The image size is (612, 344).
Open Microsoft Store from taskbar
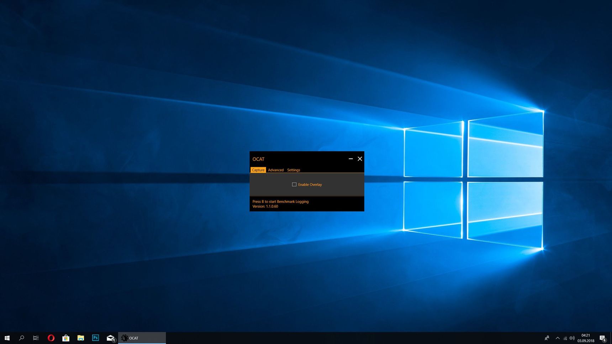(x=66, y=338)
